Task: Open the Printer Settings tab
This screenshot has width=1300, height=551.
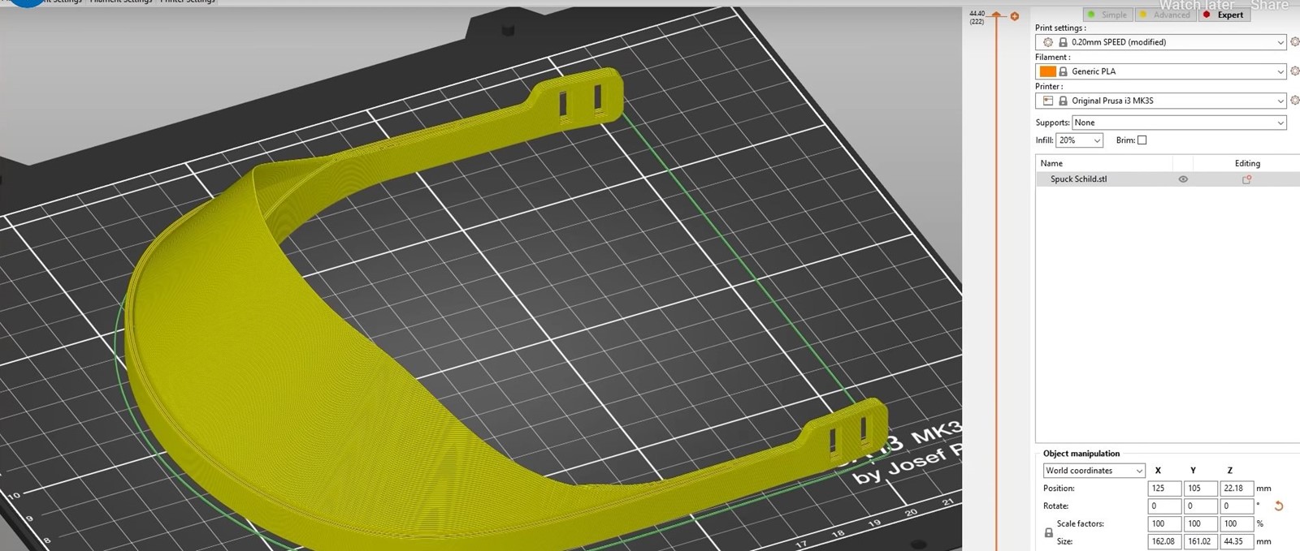Action: [188, 2]
